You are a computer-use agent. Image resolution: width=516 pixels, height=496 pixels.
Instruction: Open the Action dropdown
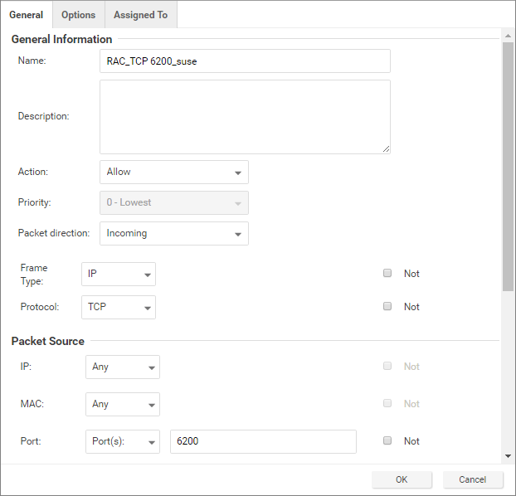point(173,173)
